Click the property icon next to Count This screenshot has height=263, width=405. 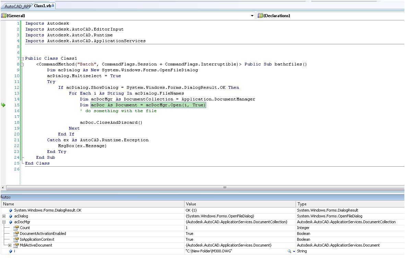tap(16, 228)
